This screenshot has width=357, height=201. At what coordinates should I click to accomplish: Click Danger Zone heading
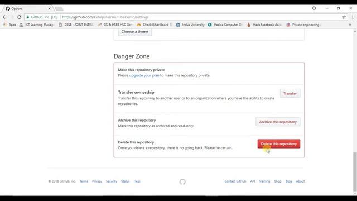click(132, 56)
